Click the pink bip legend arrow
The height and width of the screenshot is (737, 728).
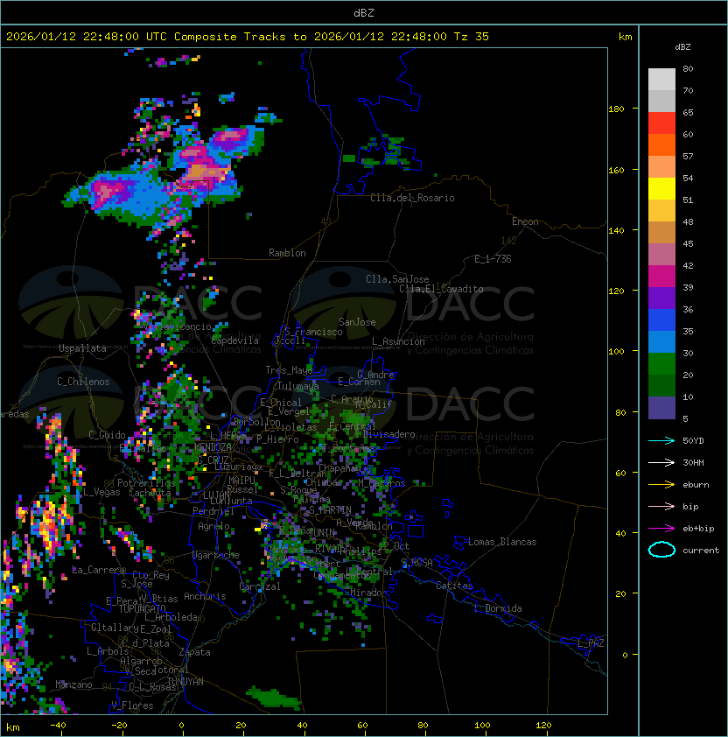[661, 506]
